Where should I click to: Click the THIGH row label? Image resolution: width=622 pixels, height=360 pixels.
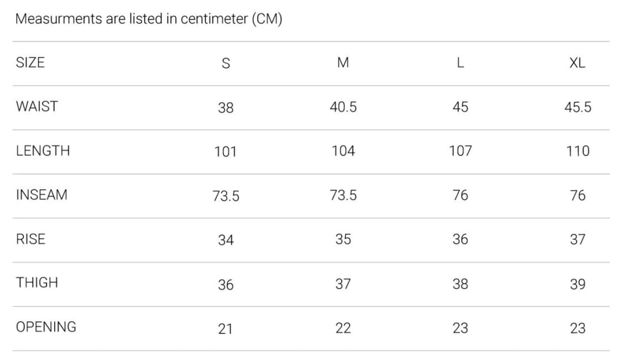pyautogui.click(x=37, y=283)
